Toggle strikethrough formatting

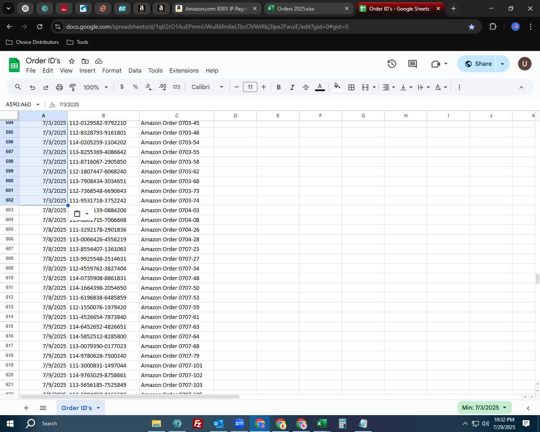(x=306, y=87)
